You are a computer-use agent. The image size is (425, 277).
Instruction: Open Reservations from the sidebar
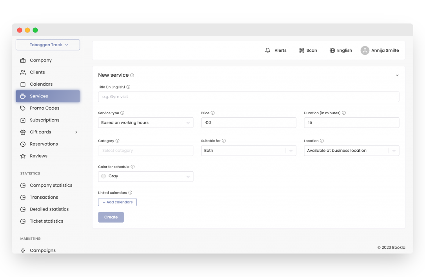click(44, 144)
